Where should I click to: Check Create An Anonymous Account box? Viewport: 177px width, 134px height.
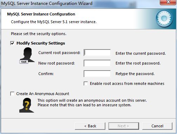point(12,94)
